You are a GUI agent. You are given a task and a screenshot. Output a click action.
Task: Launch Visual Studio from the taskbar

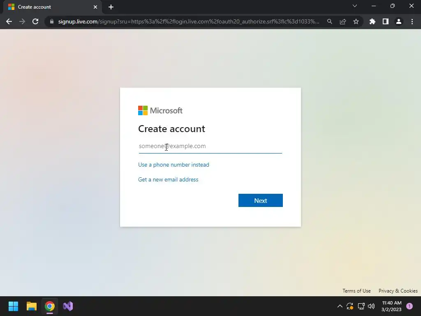[x=68, y=306]
